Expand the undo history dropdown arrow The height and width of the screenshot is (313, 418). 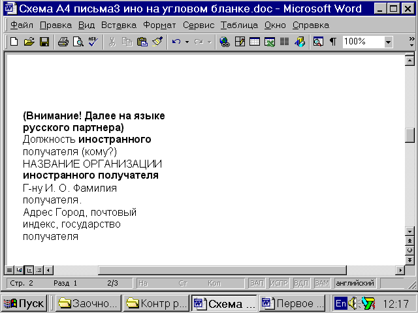click(187, 42)
